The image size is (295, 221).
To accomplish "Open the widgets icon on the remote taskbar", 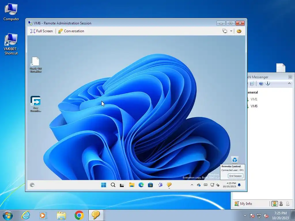I will [32, 185].
